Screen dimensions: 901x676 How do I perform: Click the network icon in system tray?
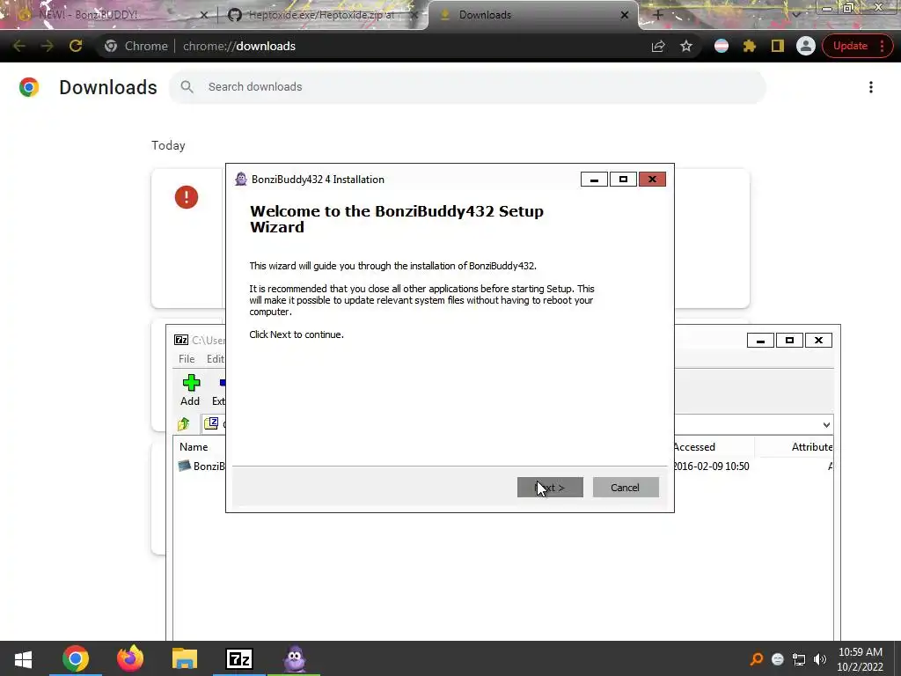[799, 659]
